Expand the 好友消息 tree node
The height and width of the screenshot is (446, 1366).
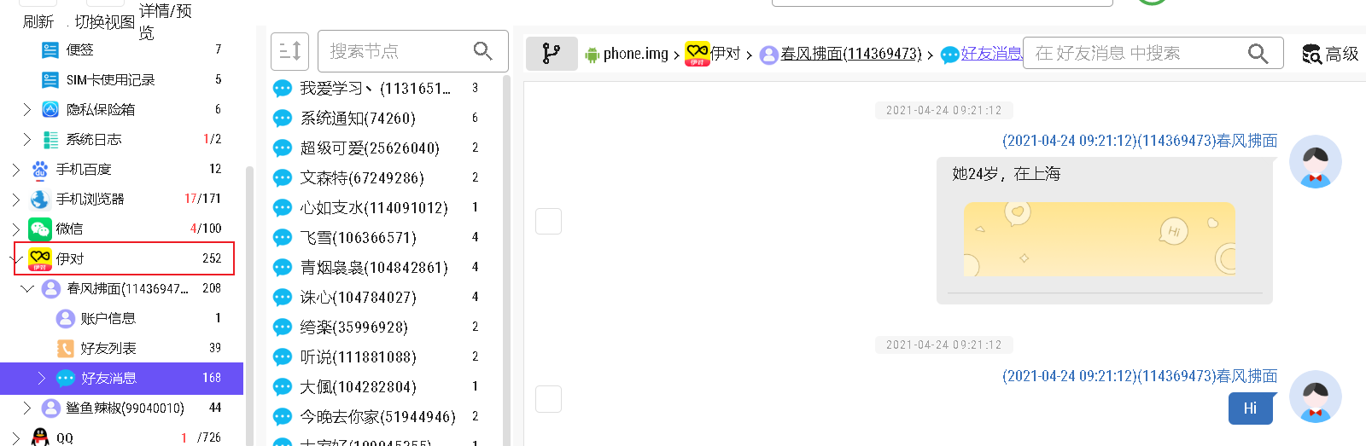[x=41, y=378]
